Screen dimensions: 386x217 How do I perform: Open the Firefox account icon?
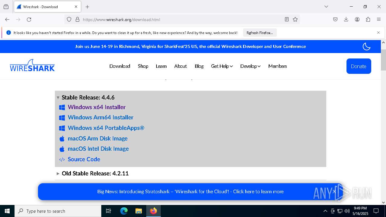pos(357,19)
